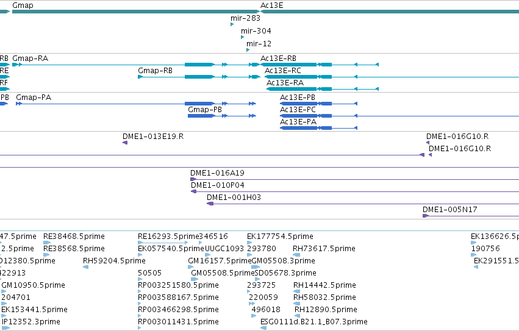The height and width of the screenshot is (331, 519).
Task: Click the RH59204.5prime EST label
Action: pos(114,261)
